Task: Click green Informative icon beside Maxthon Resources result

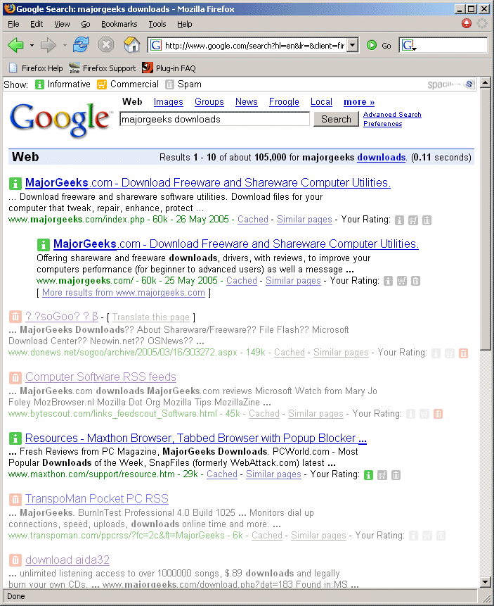Action: [15, 438]
